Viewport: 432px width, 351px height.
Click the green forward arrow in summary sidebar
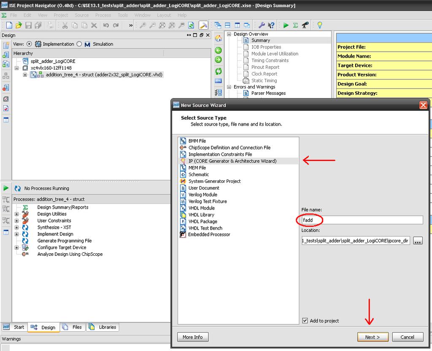218,59
